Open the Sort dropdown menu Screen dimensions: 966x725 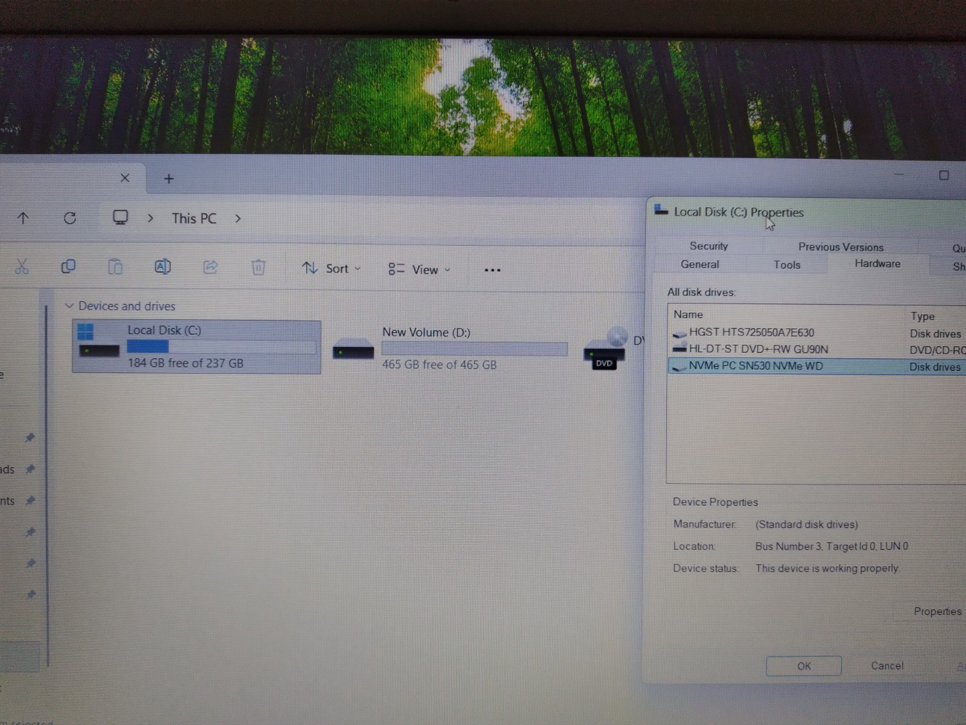pos(331,268)
